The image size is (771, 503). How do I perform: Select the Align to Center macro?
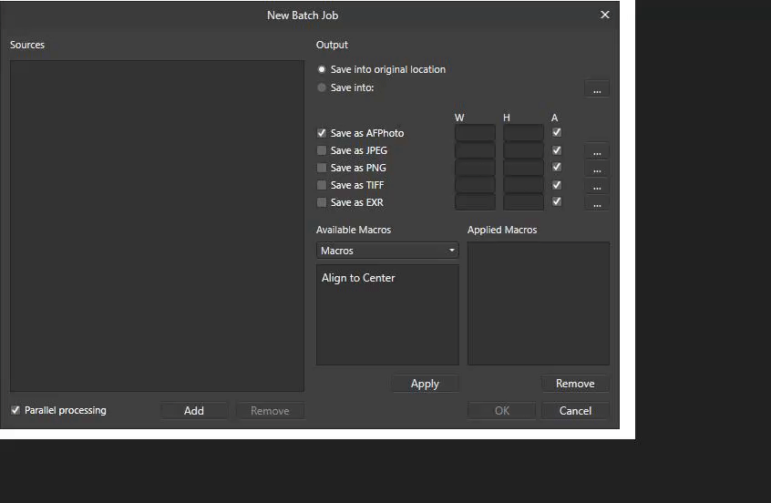pos(358,278)
